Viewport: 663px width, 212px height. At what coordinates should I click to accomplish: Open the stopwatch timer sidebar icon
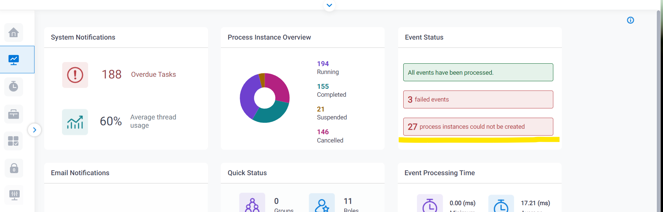click(14, 87)
